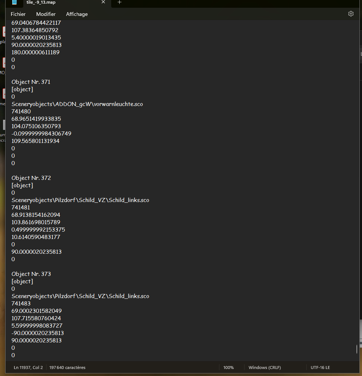The image size is (362, 376).
Task: Place cursor on Object Nr. 372 heading
Action: point(31,178)
